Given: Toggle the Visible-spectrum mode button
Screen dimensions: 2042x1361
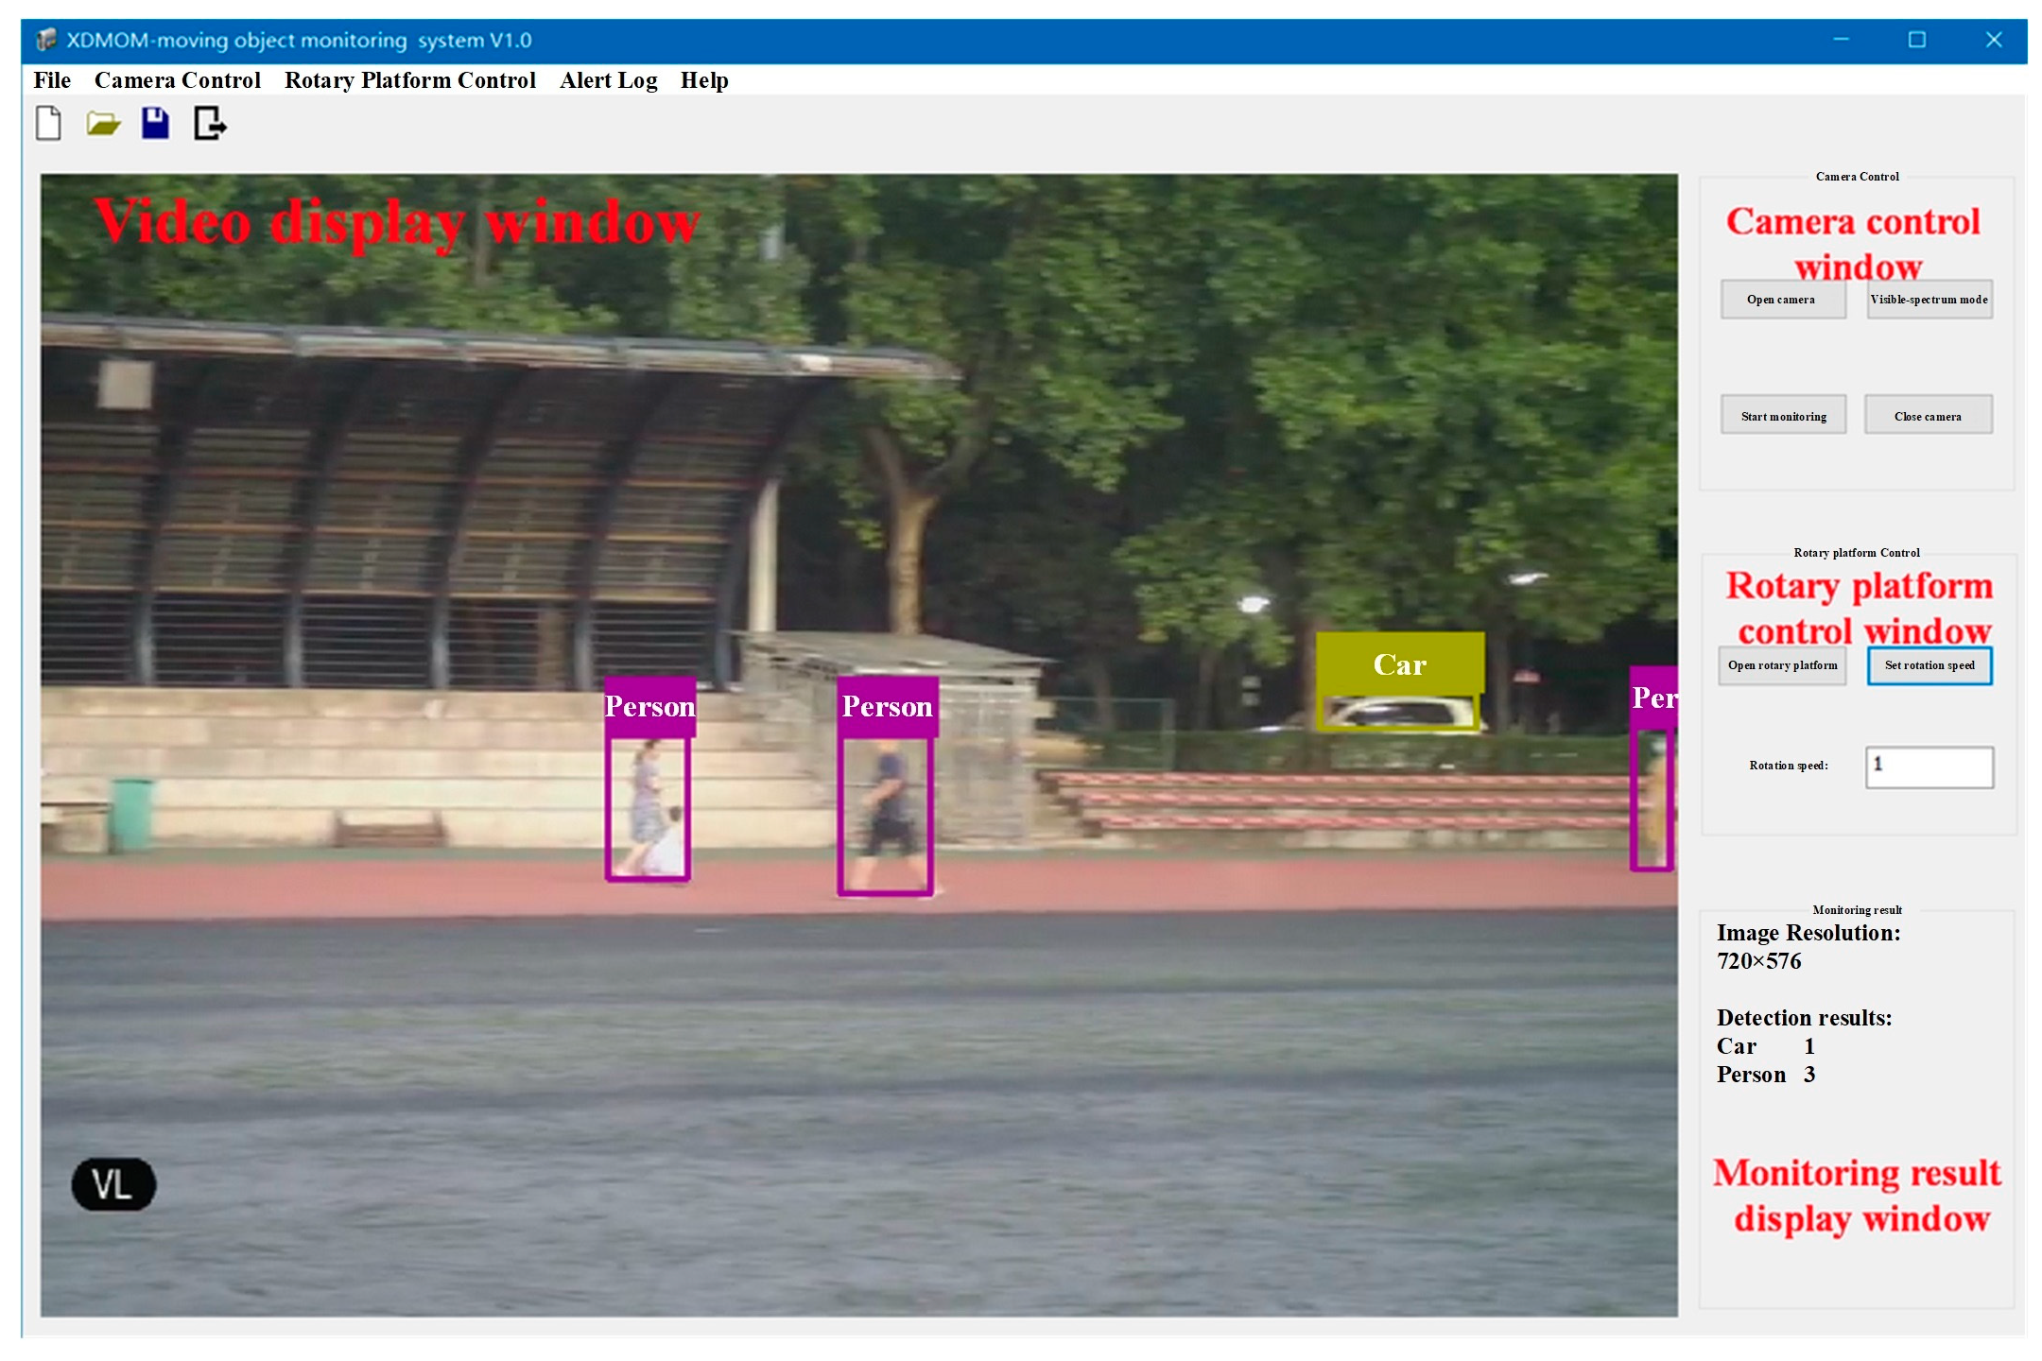Looking at the screenshot, I should coord(1929,300).
